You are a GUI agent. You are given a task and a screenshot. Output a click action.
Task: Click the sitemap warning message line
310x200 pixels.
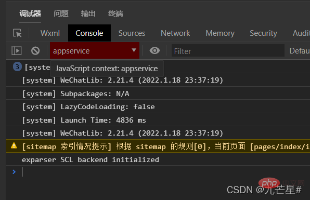pyautogui.click(x=158, y=146)
